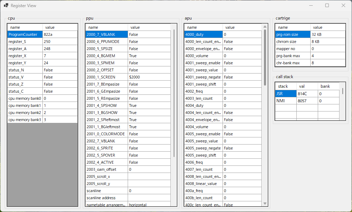This screenshot has height=212, width=352.
Task: Click the Register View app icon in title bar
Action: click(6, 6)
